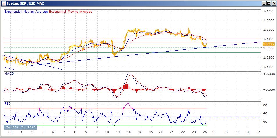Click the RSI scale value 80
The height and width of the screenshot is (138, 277).
[x=265, y=105]
